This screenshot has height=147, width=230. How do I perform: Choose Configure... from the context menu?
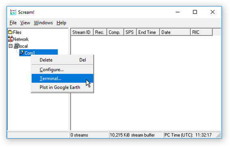tap(62, 70)
